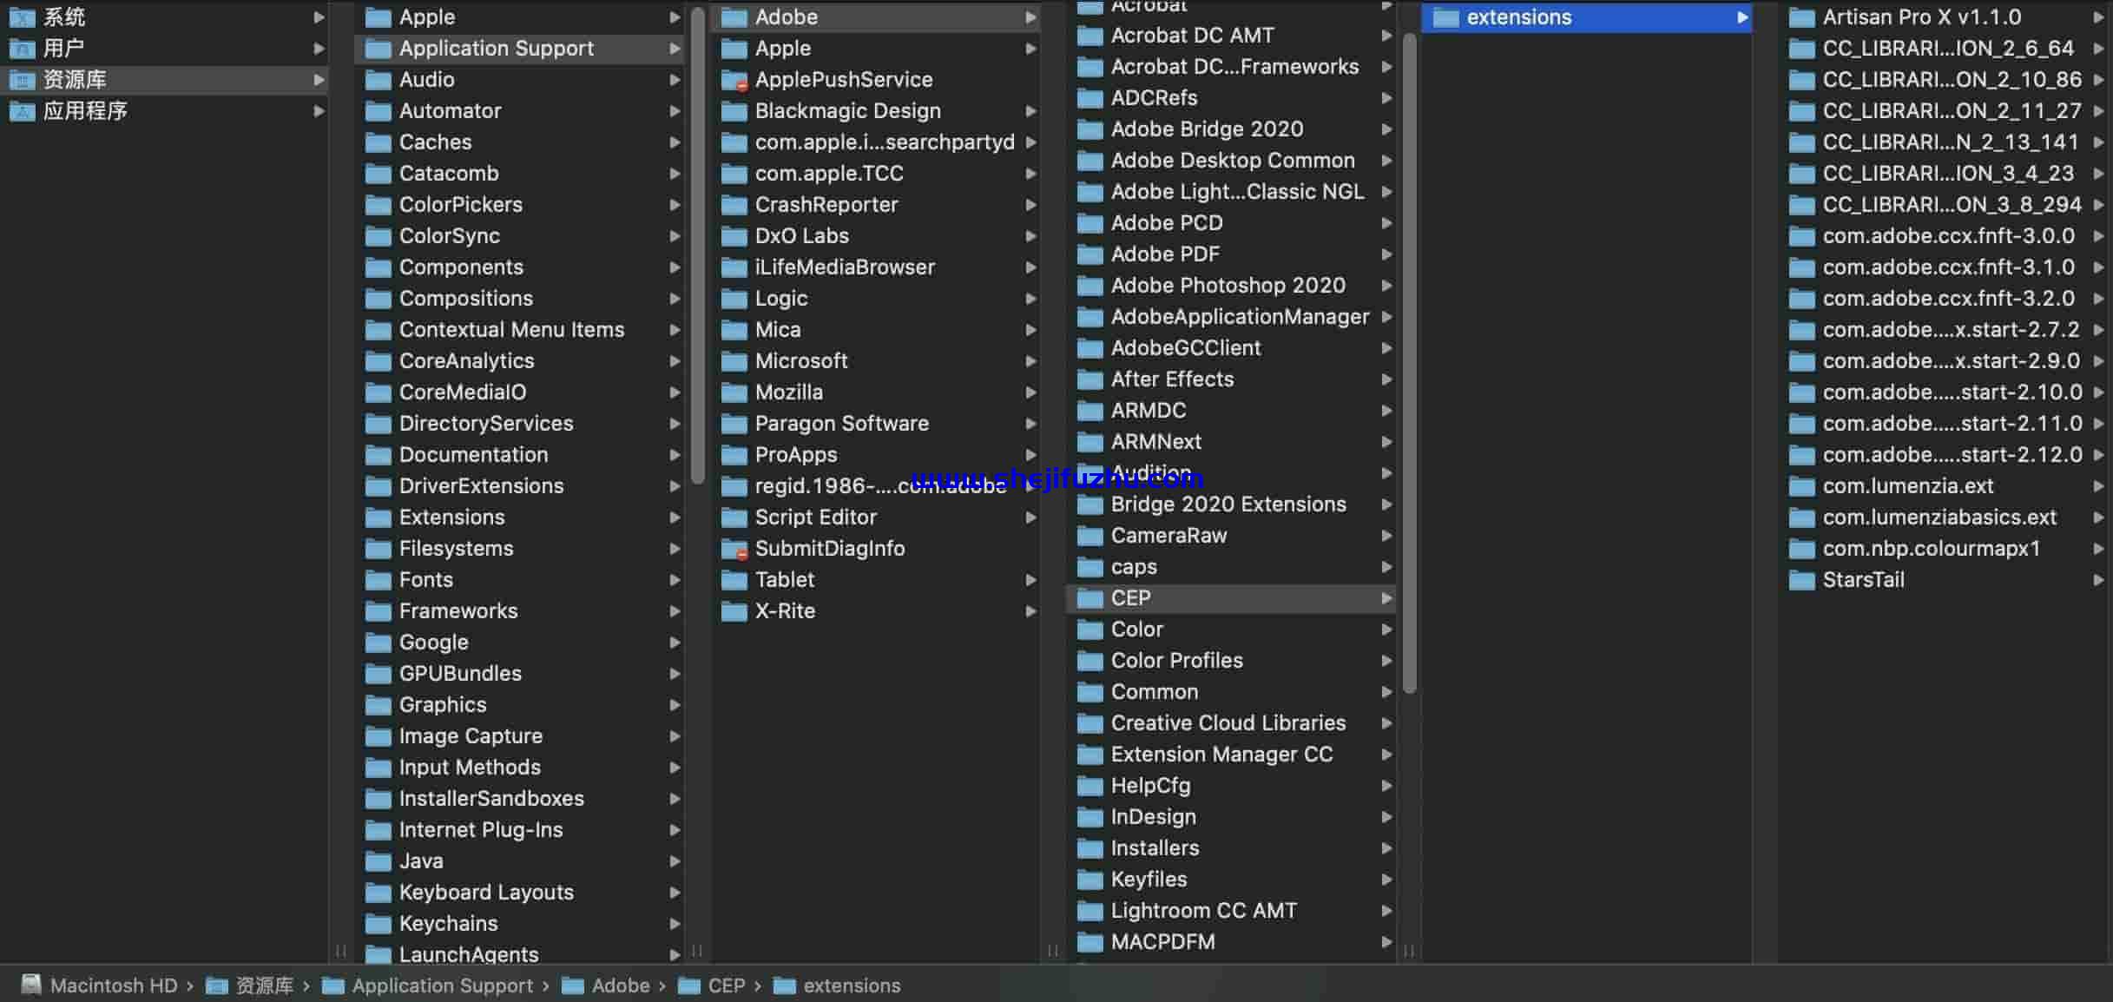Click the CameraRaw folder icon
Screen dimensions: 2113x1002
(x=1089, y=536)
